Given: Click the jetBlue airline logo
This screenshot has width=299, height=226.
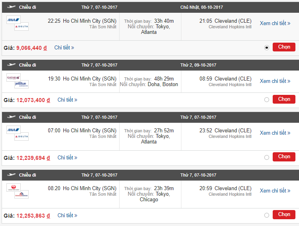Looking at the screenshot, I should coord(22,84).
